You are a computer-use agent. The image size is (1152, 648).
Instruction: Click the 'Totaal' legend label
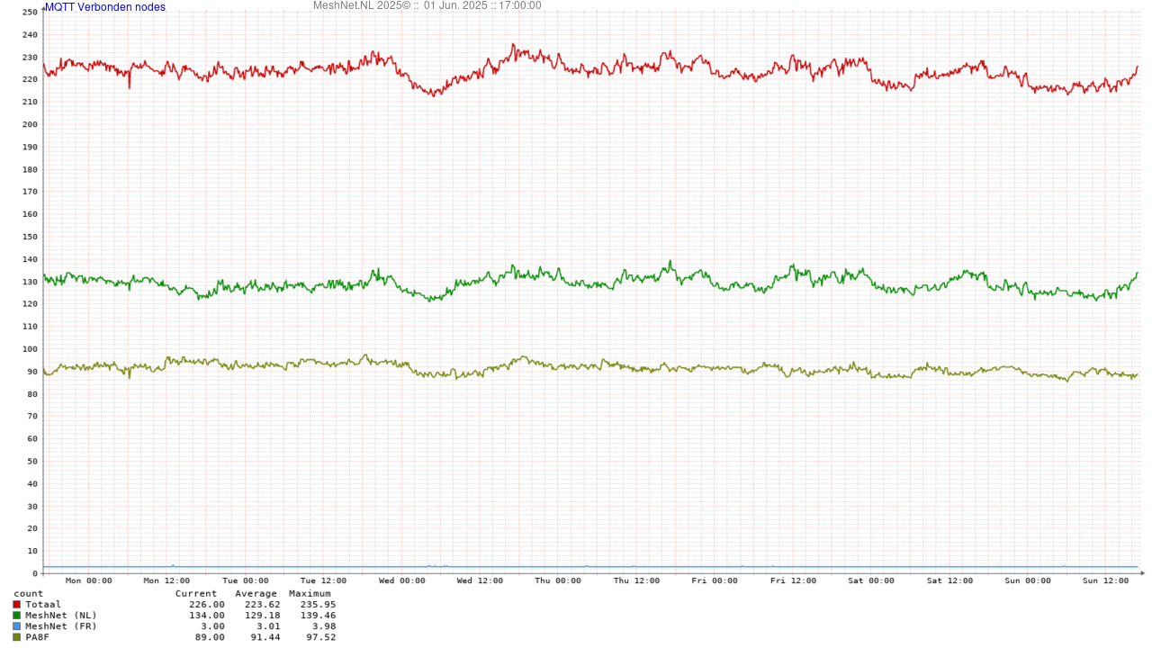(43, 605)
